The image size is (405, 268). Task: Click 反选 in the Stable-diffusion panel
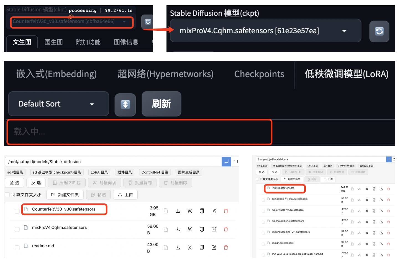[x=36, y=183]
